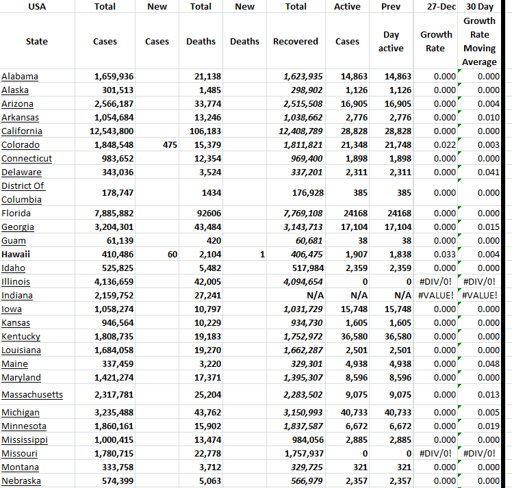Screen dimensions: 512x488
Task: Open the Louisiana state link
Action: [21, 350]
